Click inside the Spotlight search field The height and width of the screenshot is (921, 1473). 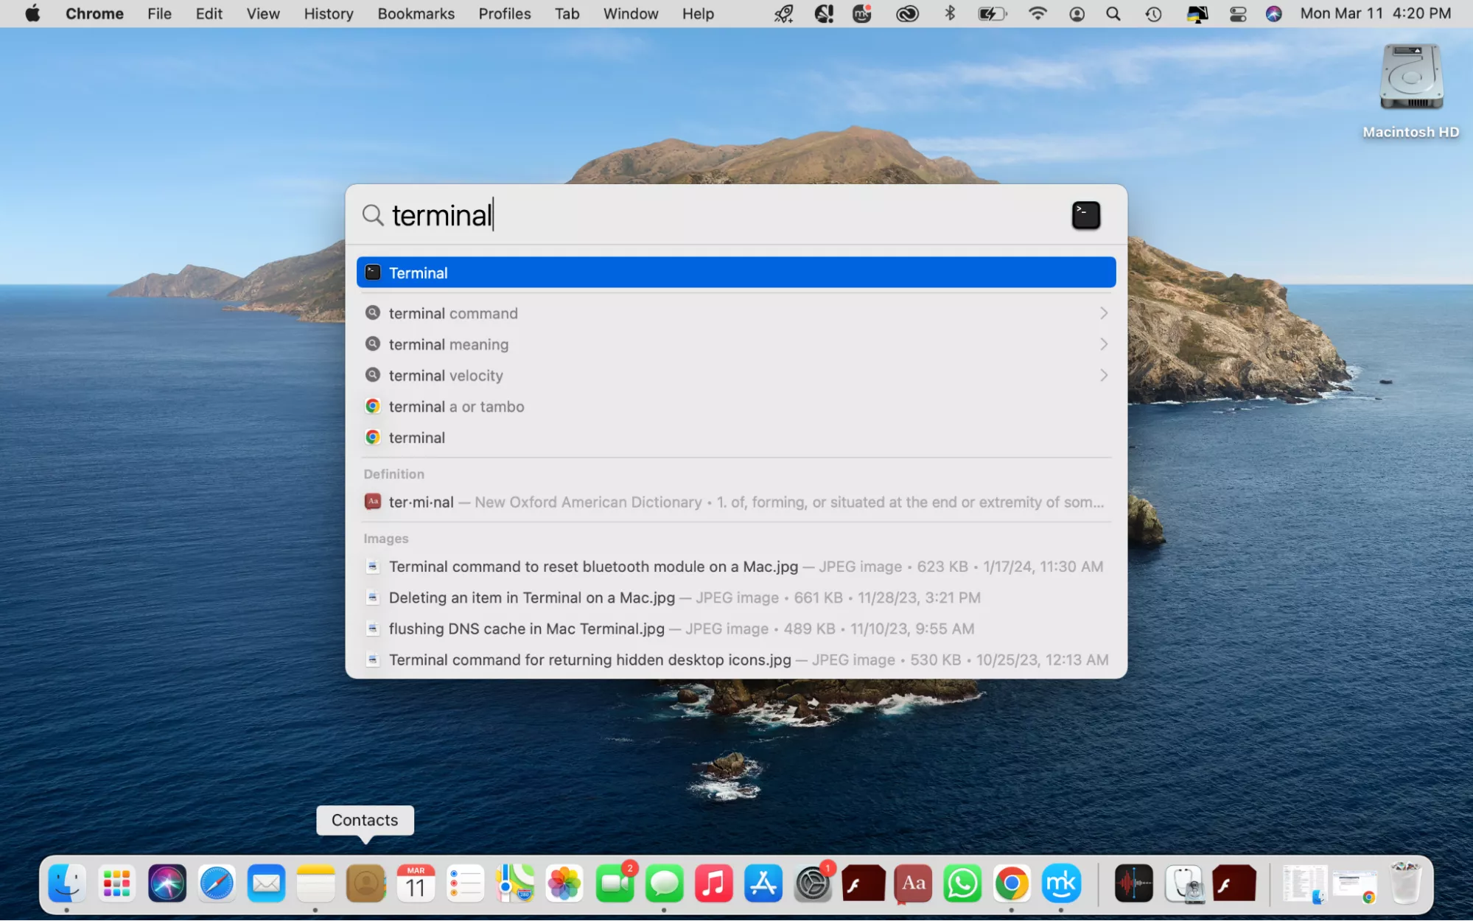click(x=663, y=214)
